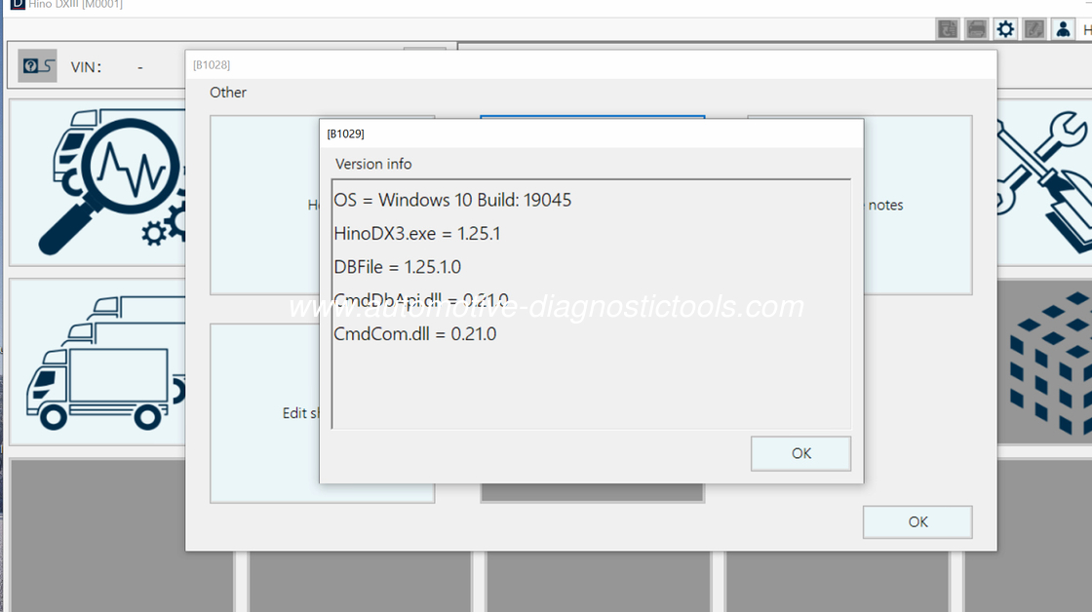Click OK in the Version info dialog
Screen dimensions: 1092x612
coord(800,453)
